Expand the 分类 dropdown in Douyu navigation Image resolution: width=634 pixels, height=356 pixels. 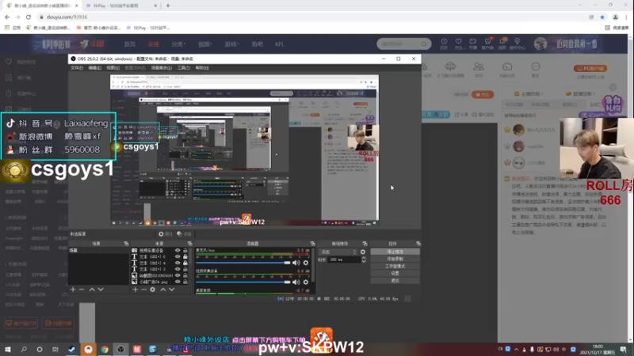click(x=178, y=44)
